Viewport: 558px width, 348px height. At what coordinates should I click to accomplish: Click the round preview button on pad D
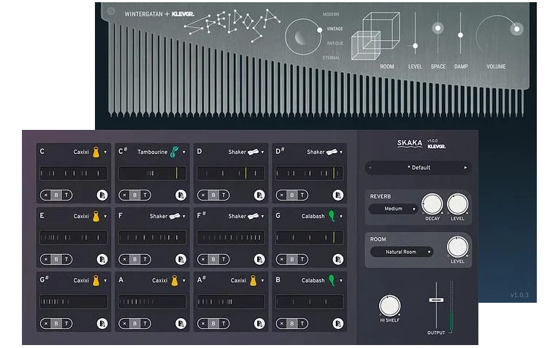pos(259,195)
